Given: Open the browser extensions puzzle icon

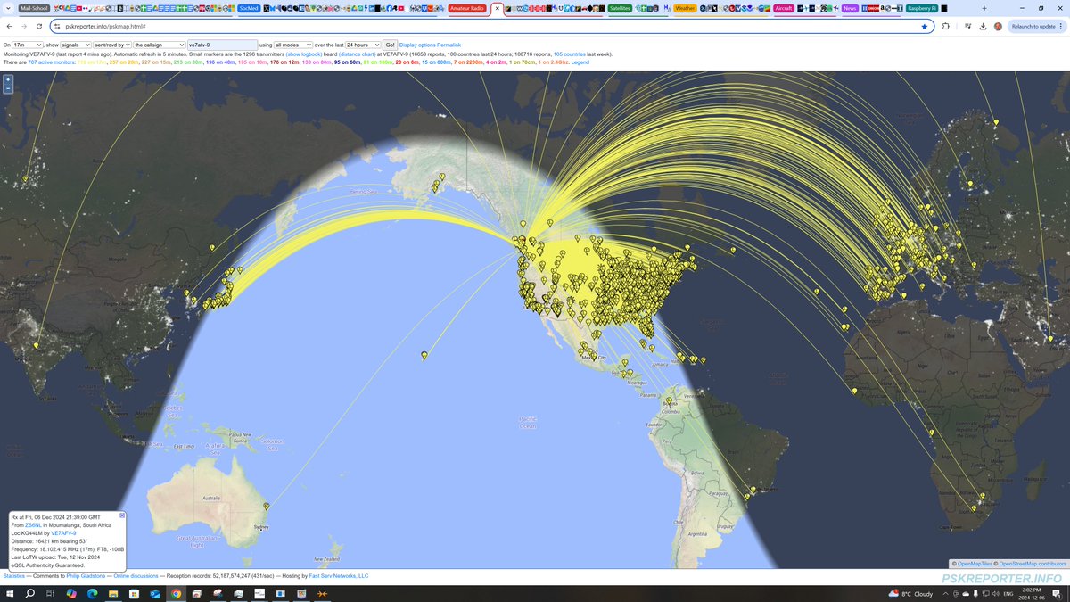Looking at the screenshot, I should [946, 27].
